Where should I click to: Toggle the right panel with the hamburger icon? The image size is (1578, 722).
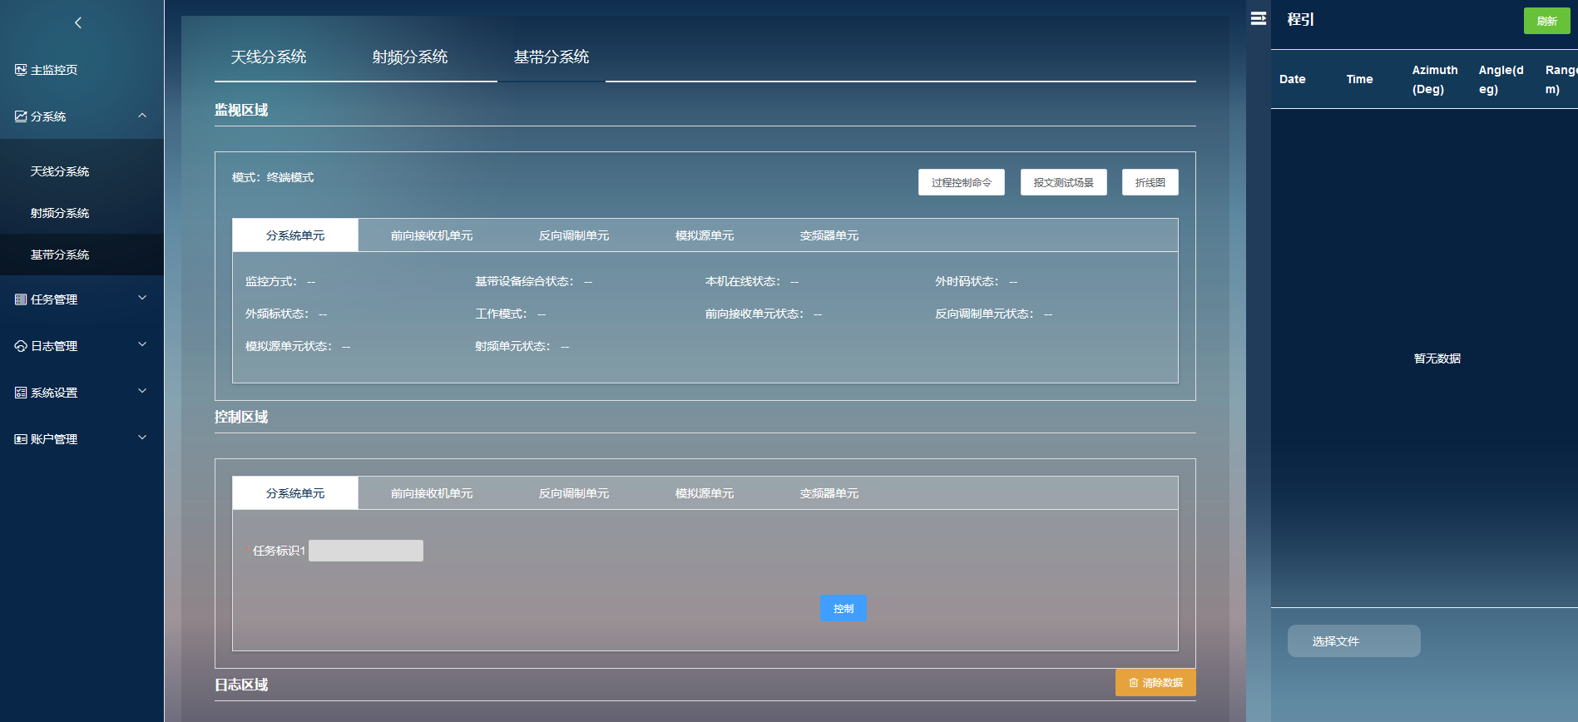(x=1259, y=18)
